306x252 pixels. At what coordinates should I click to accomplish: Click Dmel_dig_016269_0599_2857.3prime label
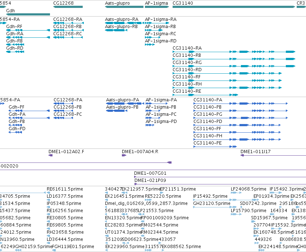click(x=146, y=203)
